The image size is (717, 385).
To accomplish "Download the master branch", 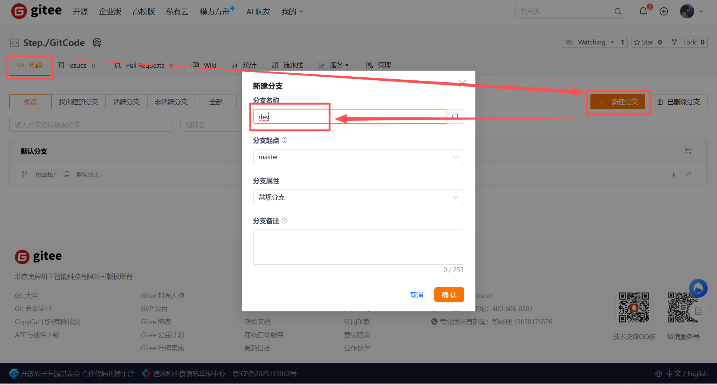I will pos(673,175).
